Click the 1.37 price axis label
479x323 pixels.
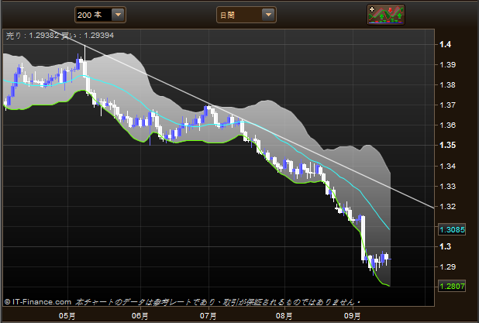447,105
